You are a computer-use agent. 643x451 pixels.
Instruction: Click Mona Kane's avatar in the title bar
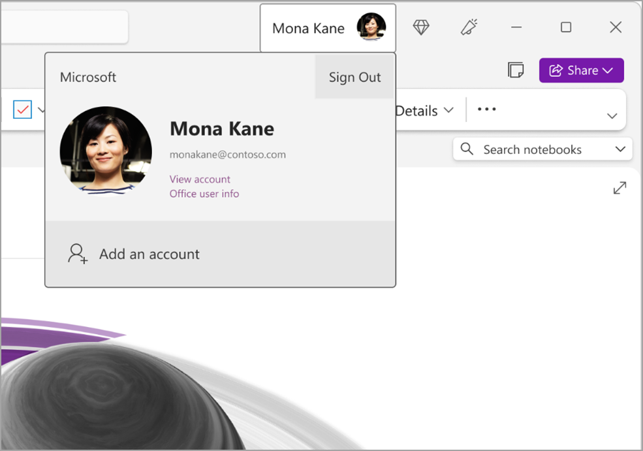click(x=371, y=27)
